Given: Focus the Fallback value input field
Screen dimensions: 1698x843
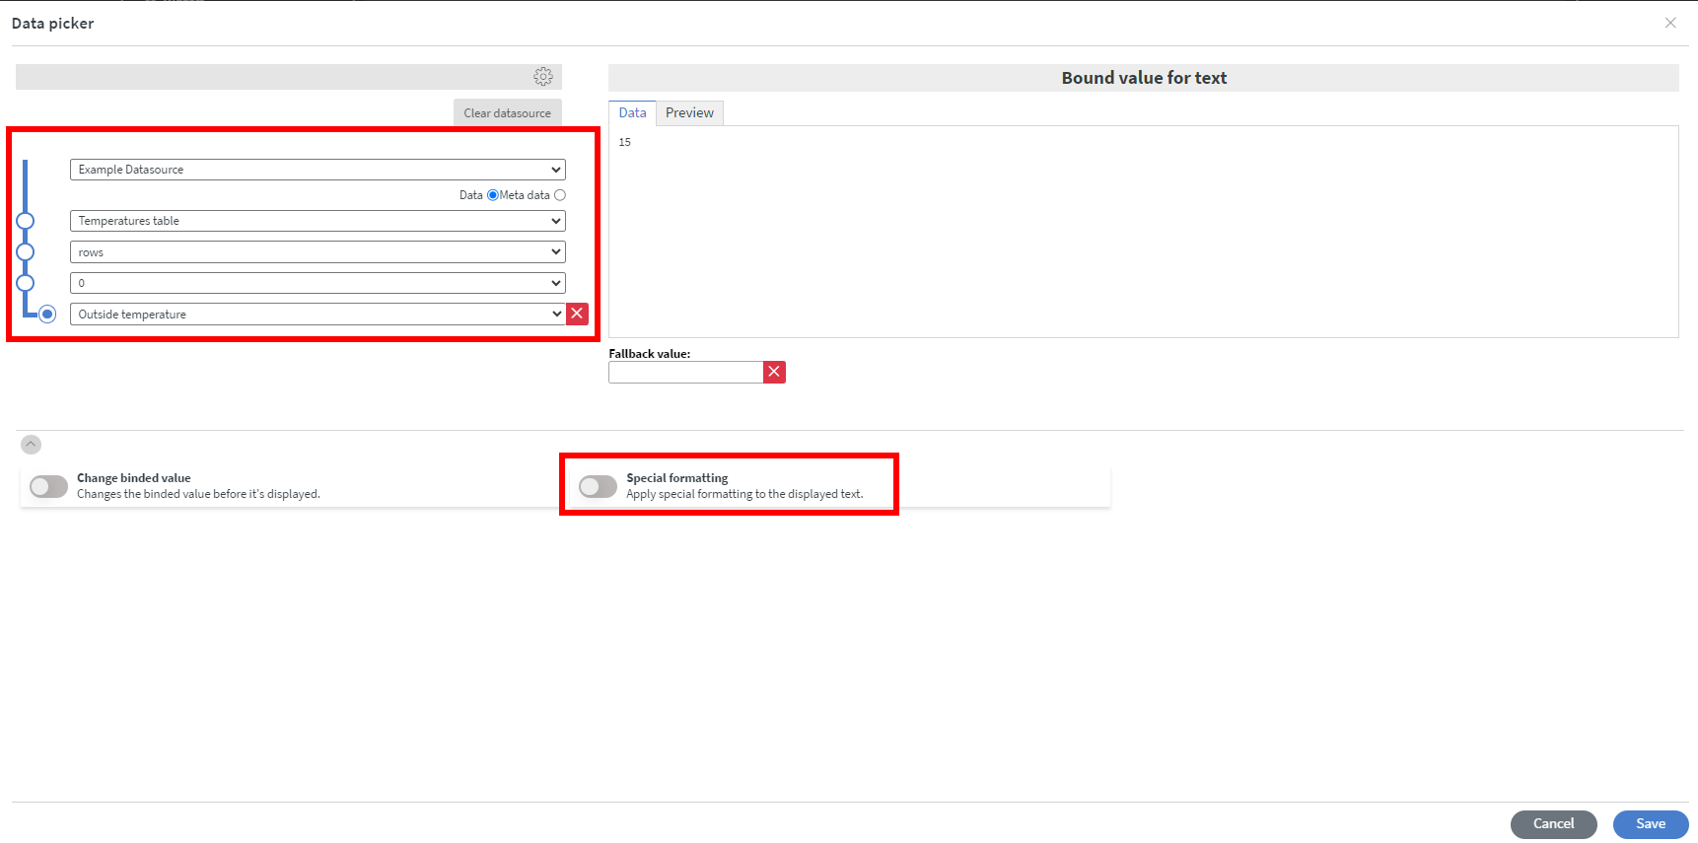Looking at the screenshot, I should 685,372.
